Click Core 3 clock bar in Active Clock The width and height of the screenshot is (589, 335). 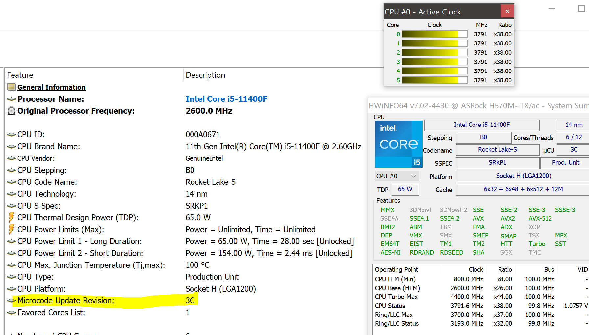[434, 62]
